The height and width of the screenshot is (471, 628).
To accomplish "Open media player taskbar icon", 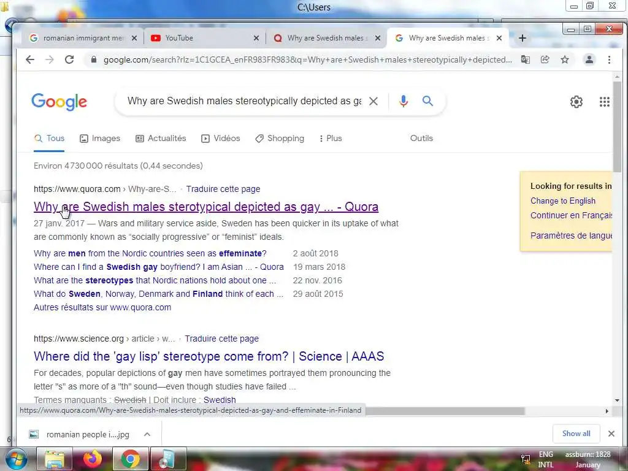I will point(168,459).
